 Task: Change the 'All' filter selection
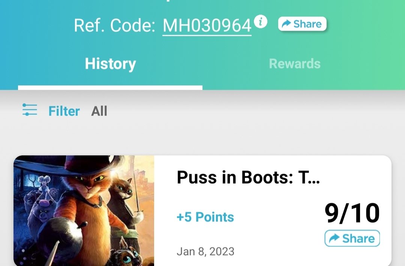coord(99,111)
